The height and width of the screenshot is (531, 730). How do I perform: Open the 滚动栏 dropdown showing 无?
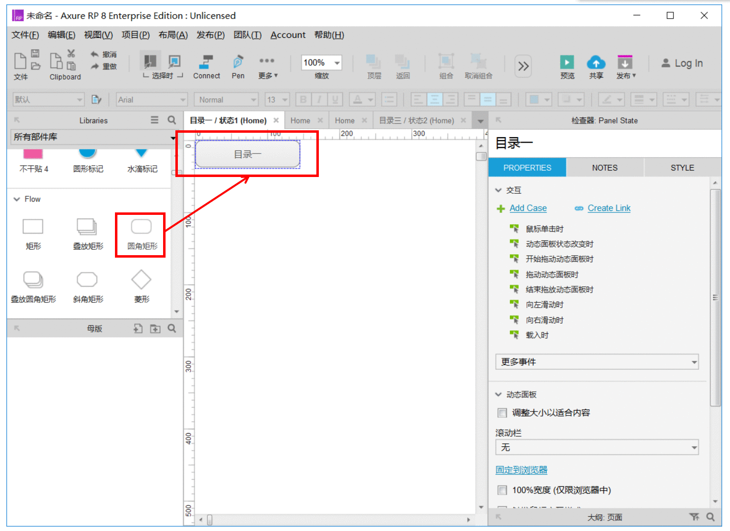tap(597, 447)
